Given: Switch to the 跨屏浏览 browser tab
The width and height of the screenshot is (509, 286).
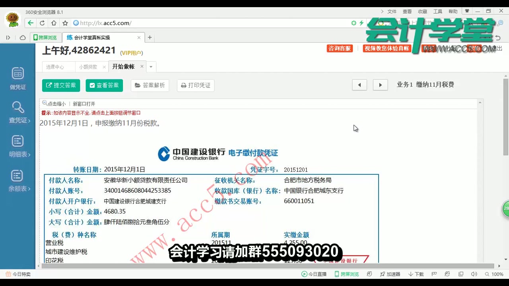Looking at the screenshot, I should (x=46, y=38).
